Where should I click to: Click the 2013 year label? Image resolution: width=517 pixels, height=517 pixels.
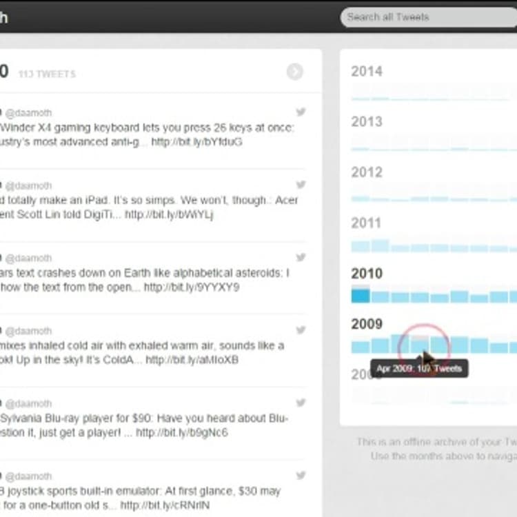click(x=367, y=121)
